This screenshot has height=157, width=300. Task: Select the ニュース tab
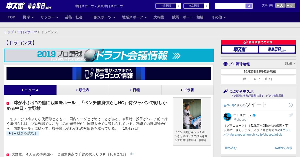pyautogui.click(x=30, y=90)
